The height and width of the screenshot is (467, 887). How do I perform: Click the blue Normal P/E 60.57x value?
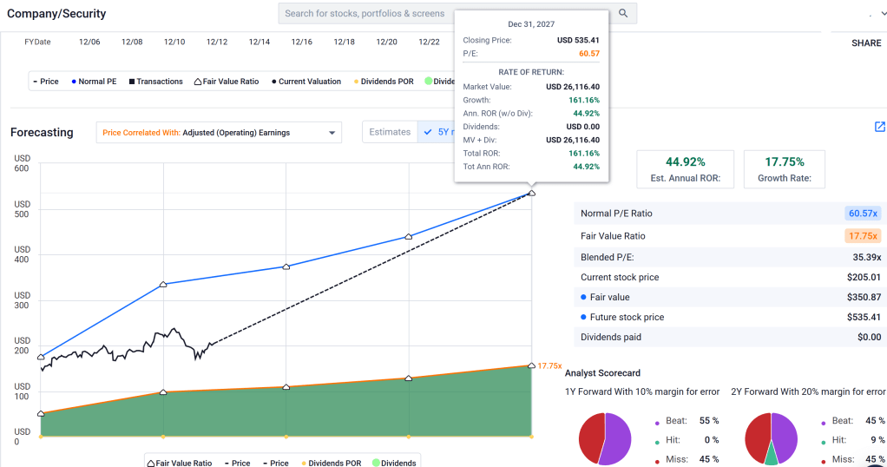863,214
